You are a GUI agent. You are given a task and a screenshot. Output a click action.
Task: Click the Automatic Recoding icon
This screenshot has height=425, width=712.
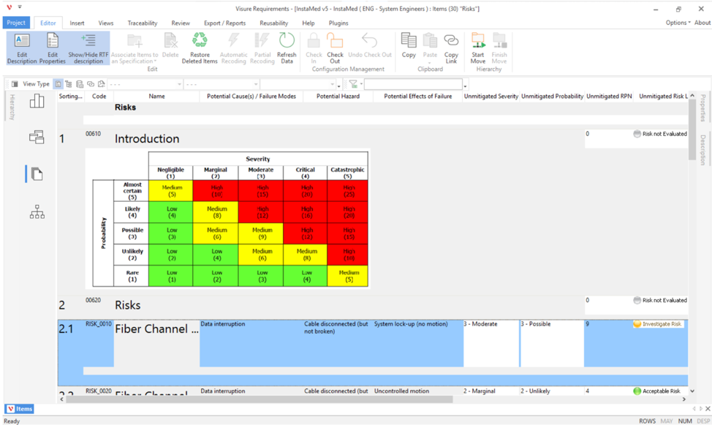pos(233,40)
